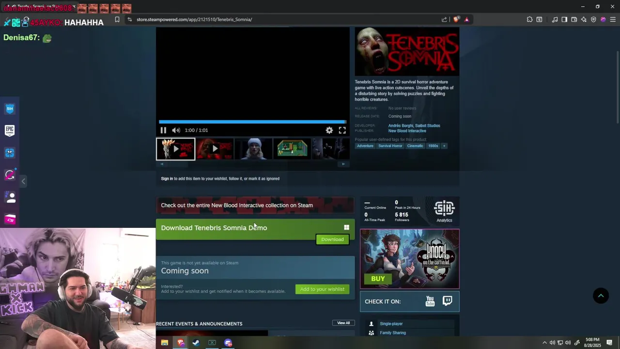Select the second trailer thumbnail
The height and width of the screenshot is (349, 620).
(x=215, y=149)
